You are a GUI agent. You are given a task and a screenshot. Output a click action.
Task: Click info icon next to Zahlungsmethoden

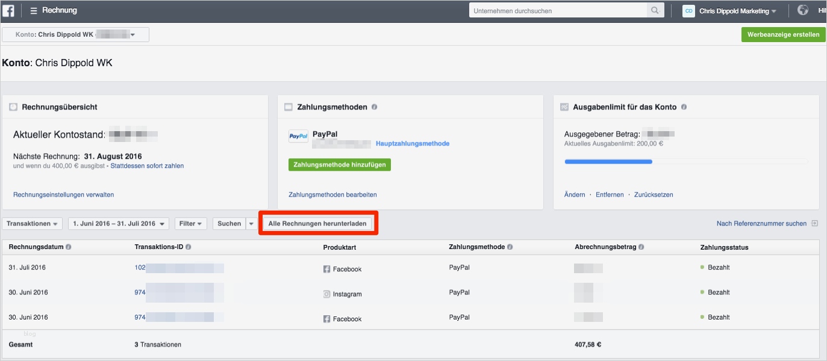(375, 107)
